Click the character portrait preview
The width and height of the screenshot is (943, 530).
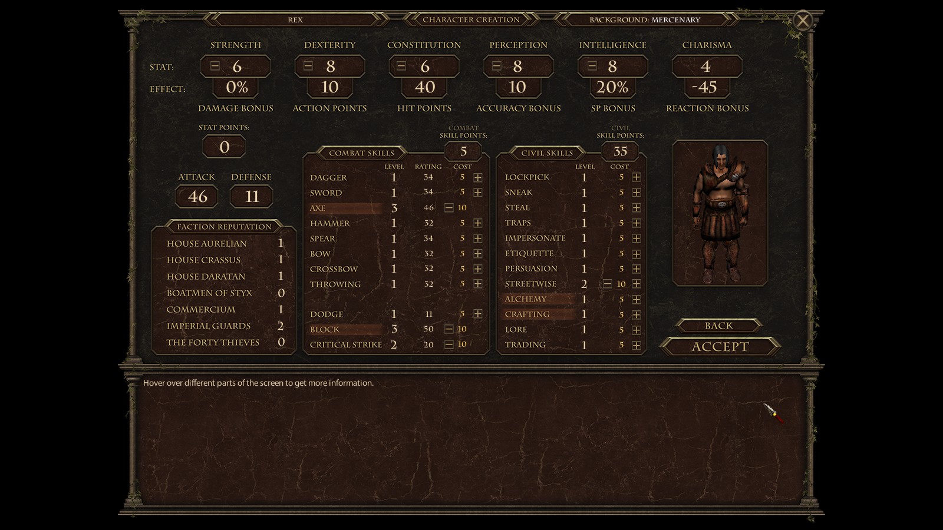pos(720,213)
